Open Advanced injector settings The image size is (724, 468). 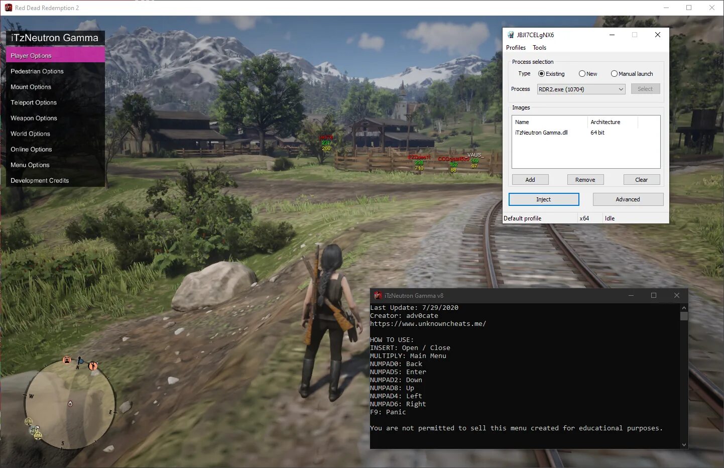[628, 199]
